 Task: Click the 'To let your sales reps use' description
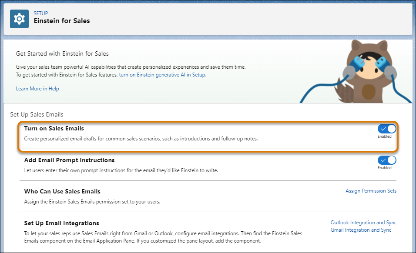tap(163, 237)
